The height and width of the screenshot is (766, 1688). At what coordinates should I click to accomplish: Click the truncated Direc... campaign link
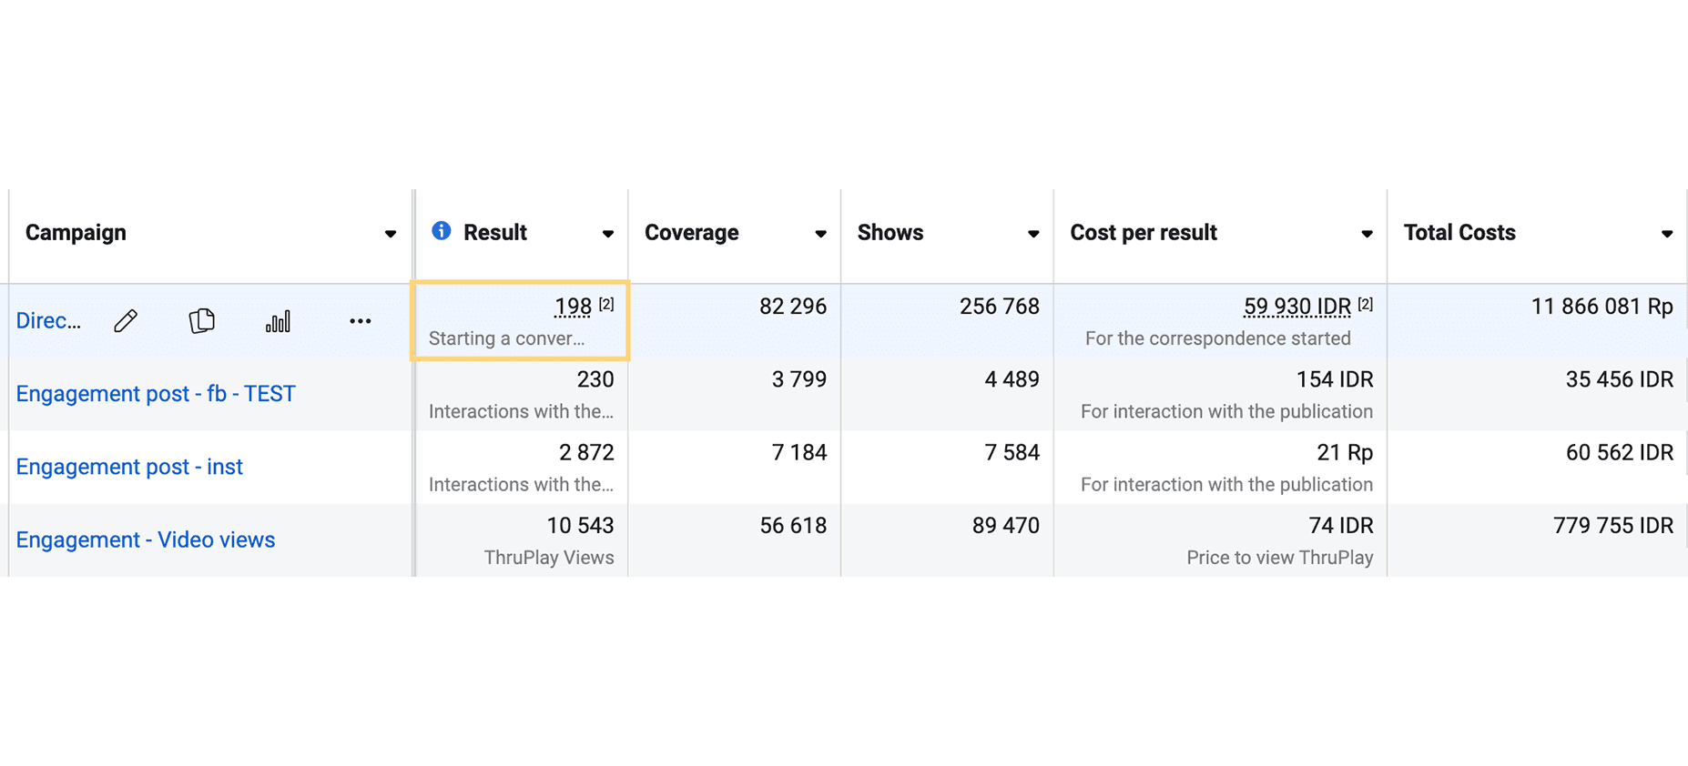pos(48,321)
